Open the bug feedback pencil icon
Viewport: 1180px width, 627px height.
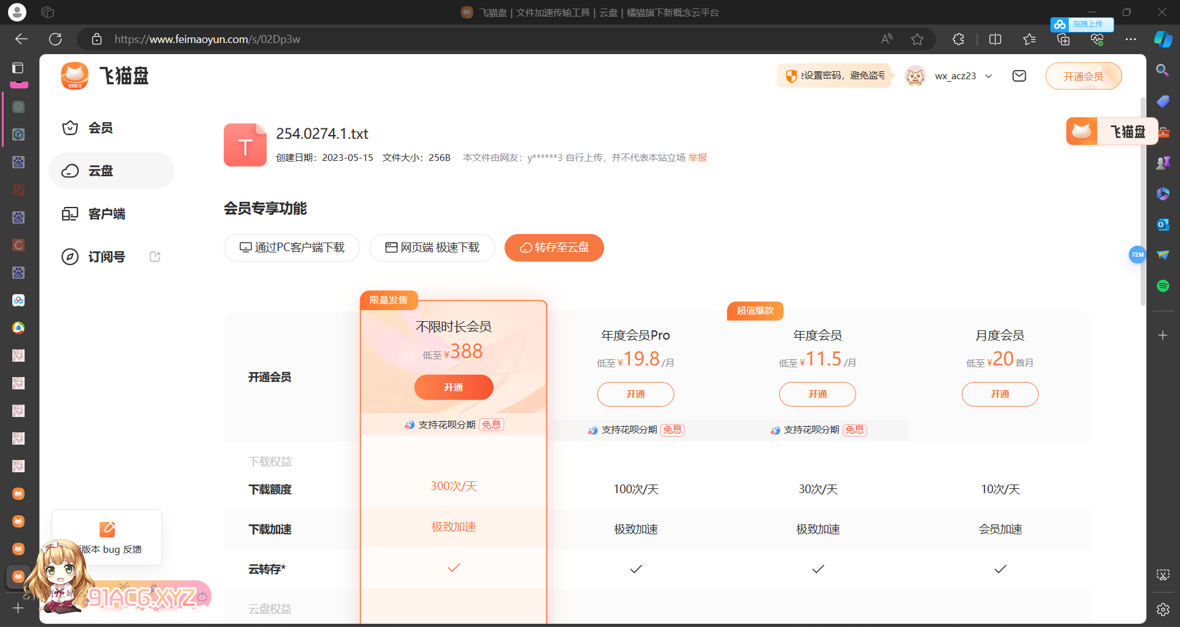[107, 529]
